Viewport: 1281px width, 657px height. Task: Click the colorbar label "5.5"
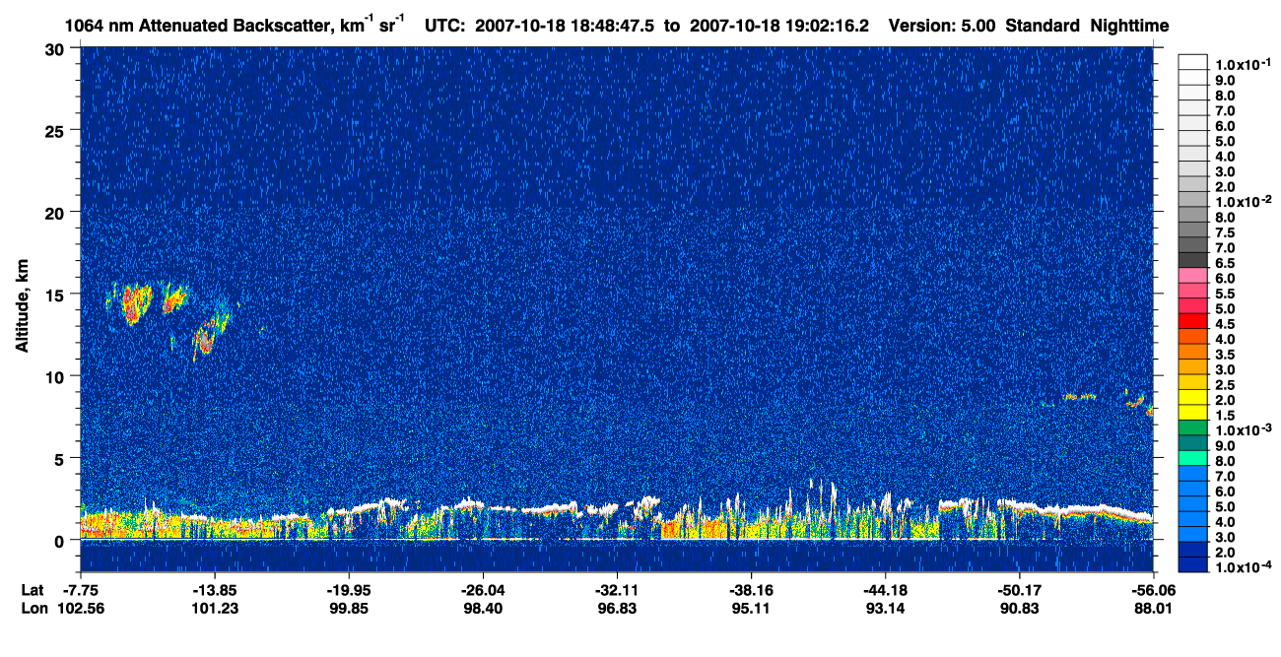[x=1224, y=294]
